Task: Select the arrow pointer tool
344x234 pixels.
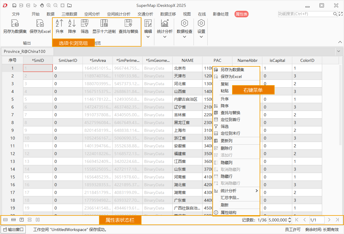Action: pyautogui.click(x=35, y=5)
